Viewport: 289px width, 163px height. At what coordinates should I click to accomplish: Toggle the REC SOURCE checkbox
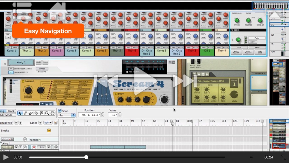click(127, 72)
